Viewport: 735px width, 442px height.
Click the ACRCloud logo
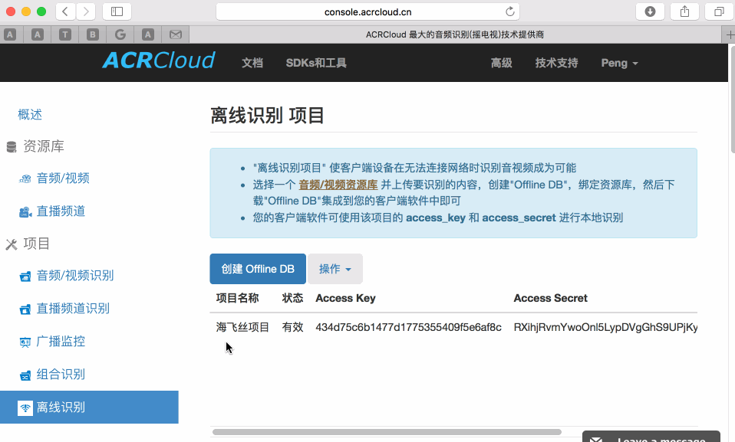(159, 61)
